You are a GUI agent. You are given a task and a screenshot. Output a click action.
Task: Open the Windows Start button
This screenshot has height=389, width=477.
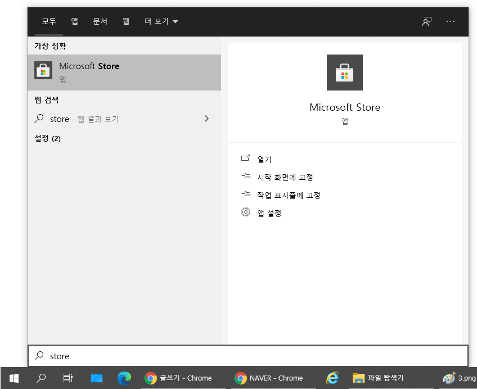[14, 378]
